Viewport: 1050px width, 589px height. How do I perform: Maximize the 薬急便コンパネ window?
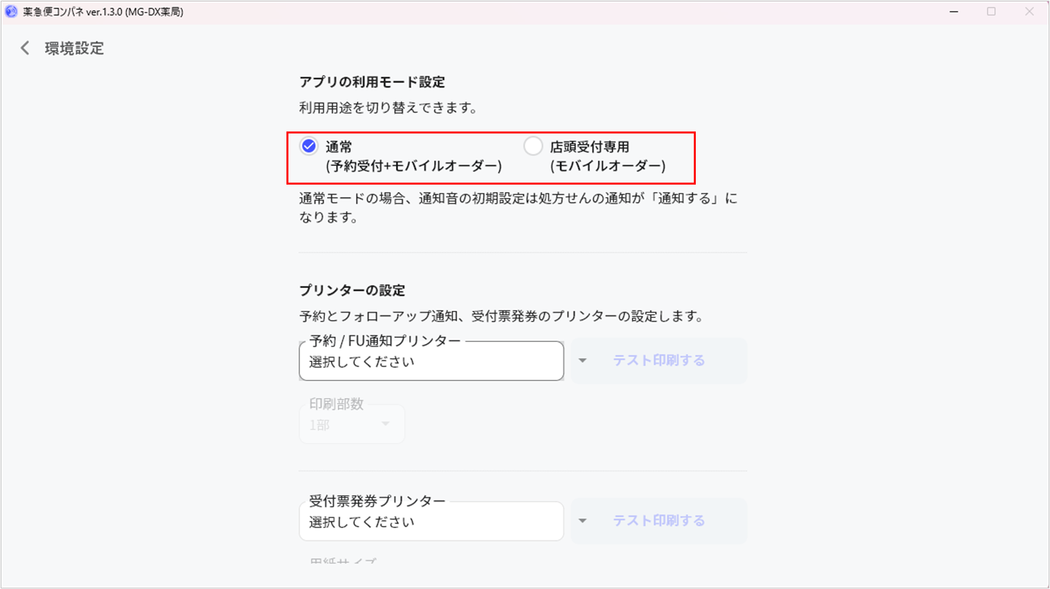pyautogui.click(x=992, y=11)
